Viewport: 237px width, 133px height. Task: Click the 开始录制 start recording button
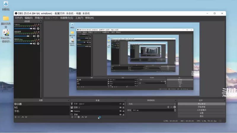pos(201,107)
